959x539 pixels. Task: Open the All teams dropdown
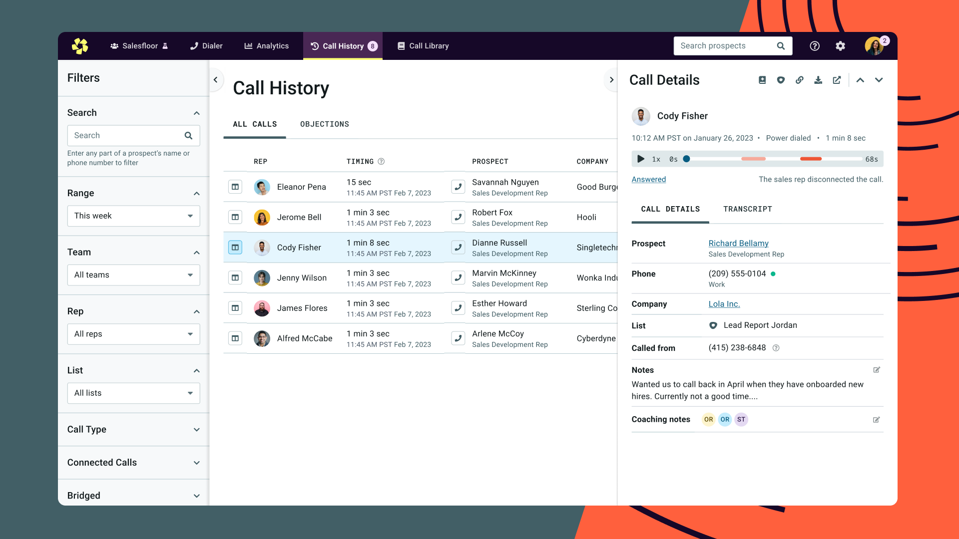133,275
